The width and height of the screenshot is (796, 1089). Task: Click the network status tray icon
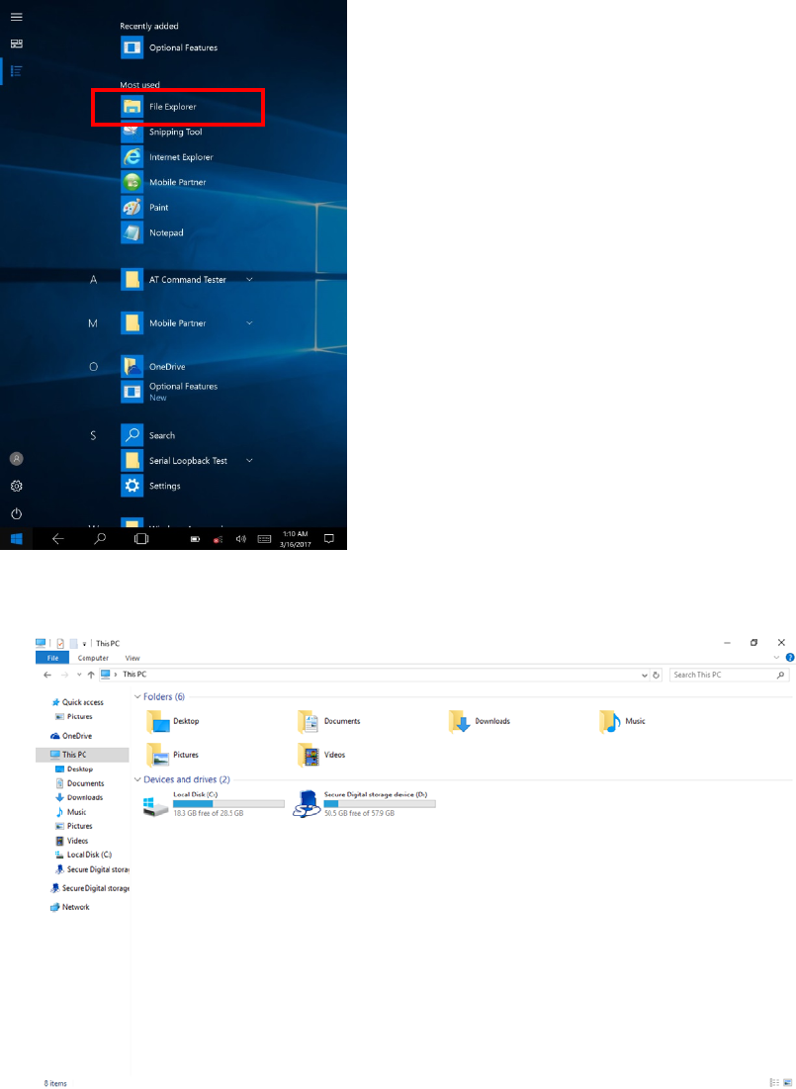tap(219, 539)
